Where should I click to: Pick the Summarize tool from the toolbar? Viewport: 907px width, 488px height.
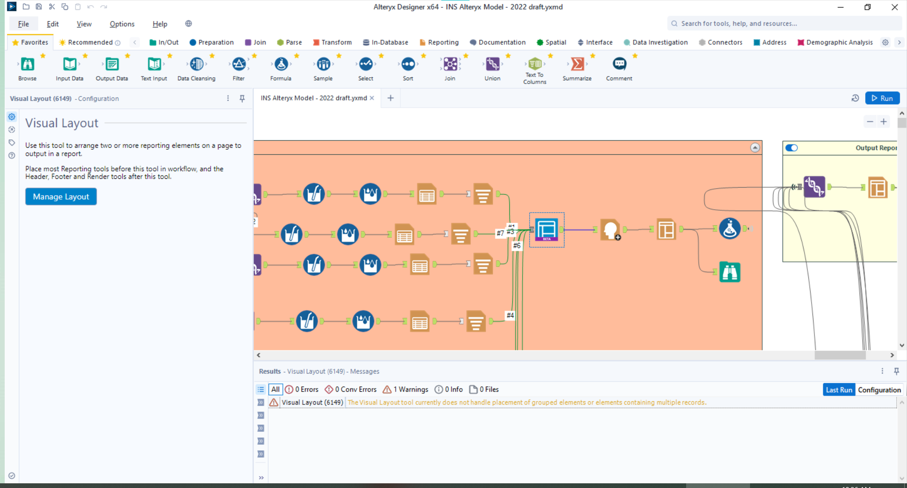tap(577, 64)
